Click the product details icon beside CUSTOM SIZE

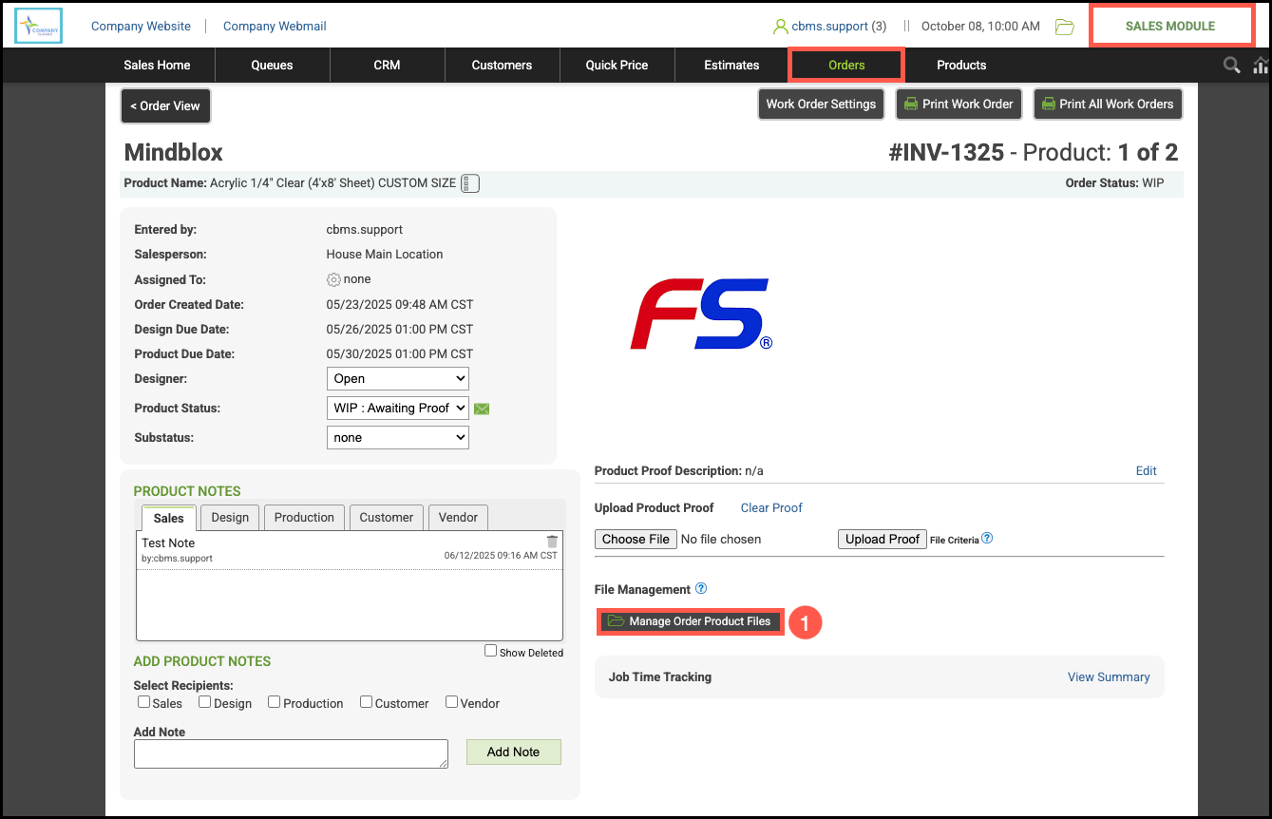(x=470, y=183)
